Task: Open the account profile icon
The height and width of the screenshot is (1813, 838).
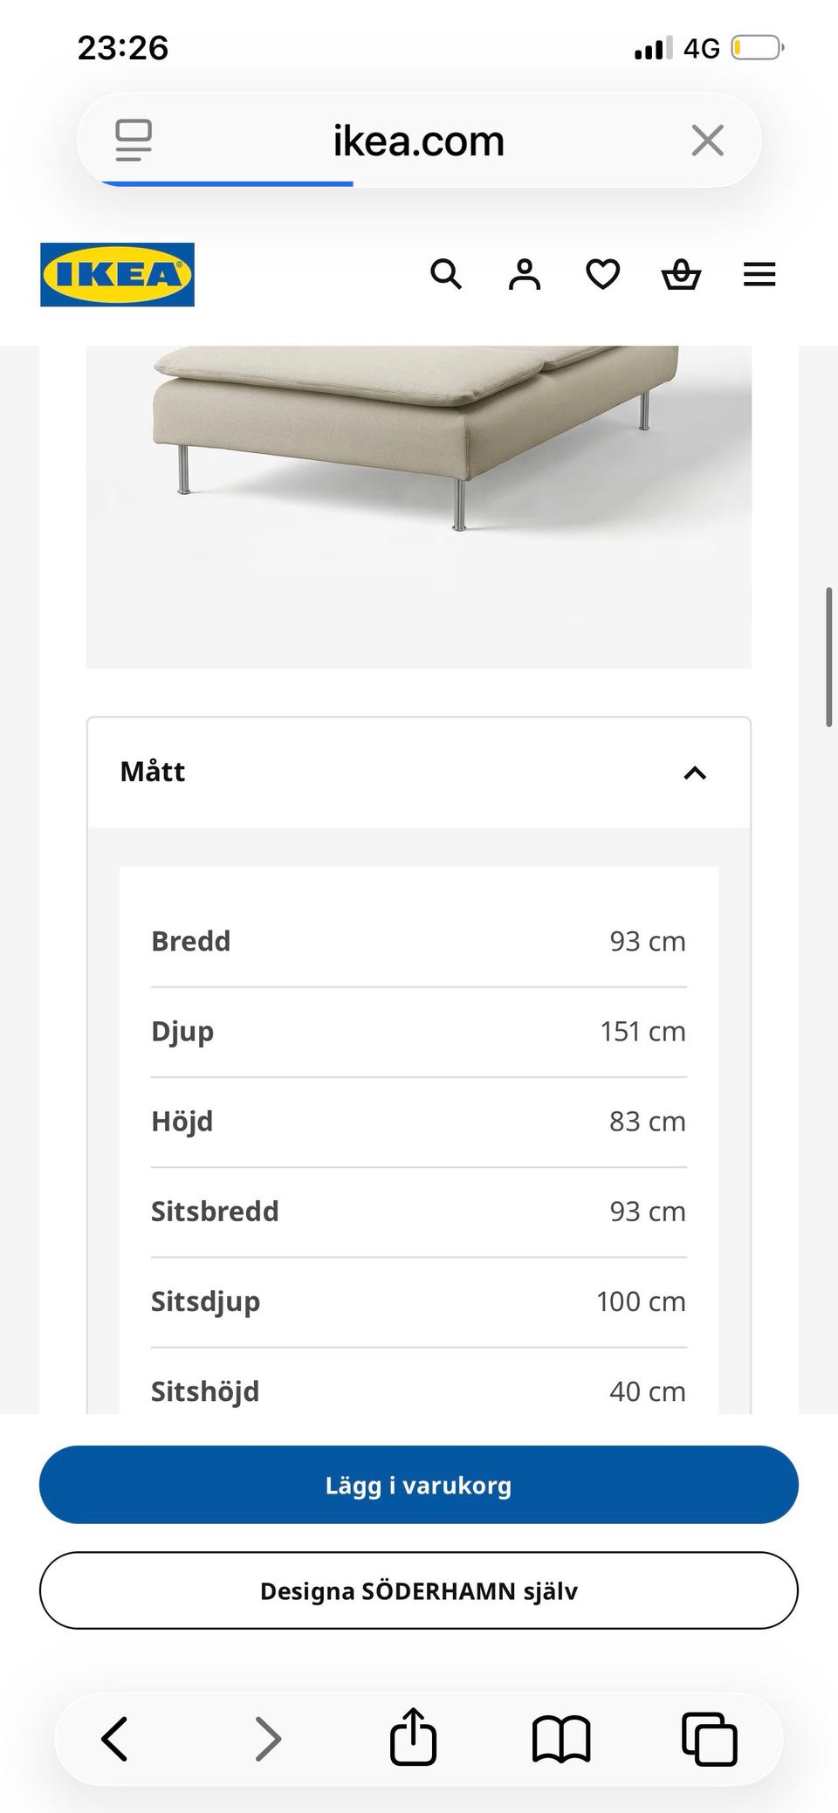Action: [x=525, y=275]
